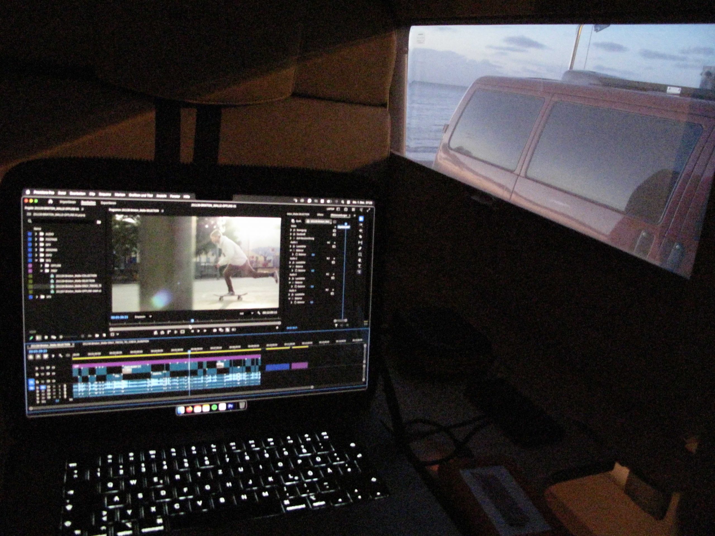Collapse the PREP bin folder
The height and width of the screenshot is (536, 715).
pyautogui.click(x=42, y=271)
